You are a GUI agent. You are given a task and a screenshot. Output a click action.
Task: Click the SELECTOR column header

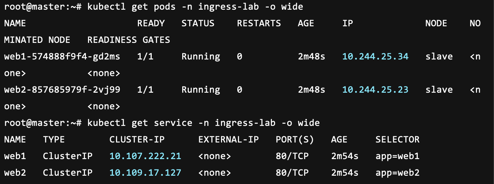[397, 139]
